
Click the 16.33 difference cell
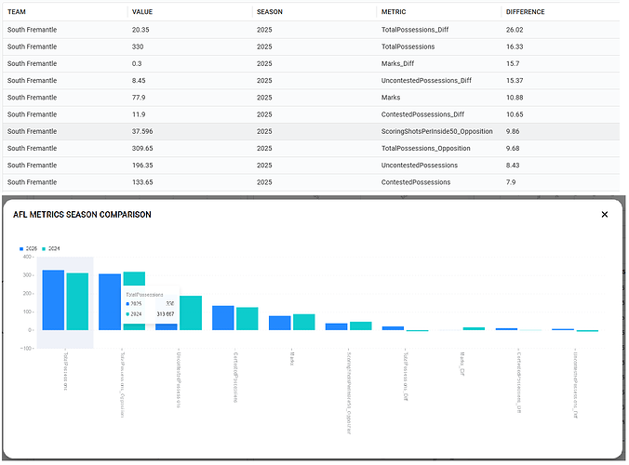pos(517,46)
